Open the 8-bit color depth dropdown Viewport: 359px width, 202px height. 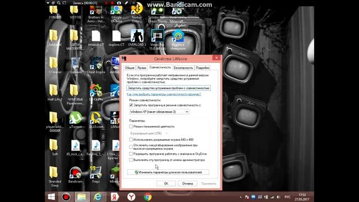(149, 134)
